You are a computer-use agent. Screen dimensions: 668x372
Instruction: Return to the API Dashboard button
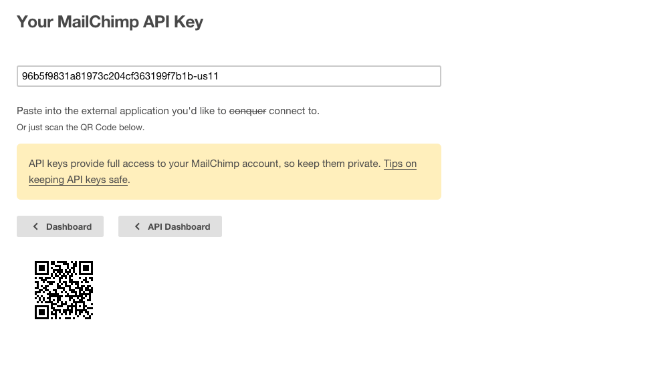170,226
